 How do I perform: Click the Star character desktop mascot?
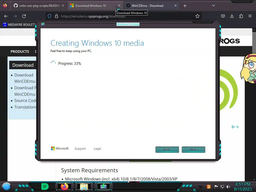pos(249,68)
